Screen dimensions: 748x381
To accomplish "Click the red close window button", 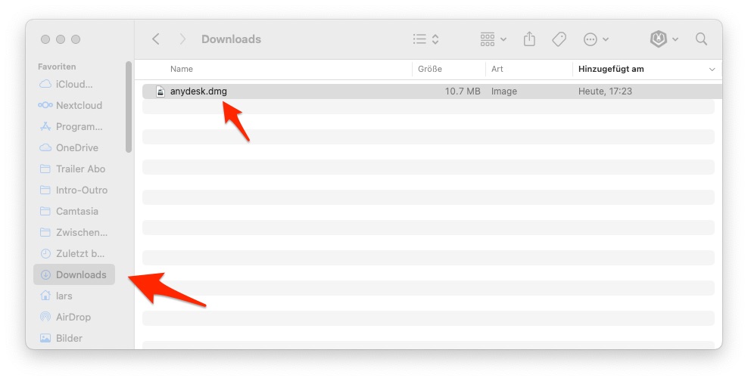I will pos(45,39).
